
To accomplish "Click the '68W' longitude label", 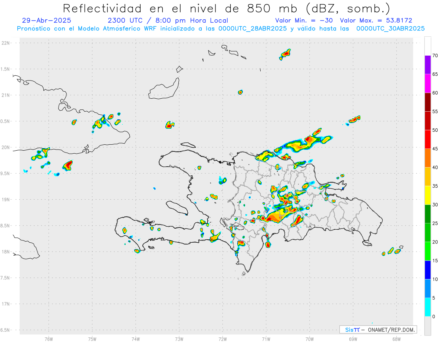I will (396, 339).
